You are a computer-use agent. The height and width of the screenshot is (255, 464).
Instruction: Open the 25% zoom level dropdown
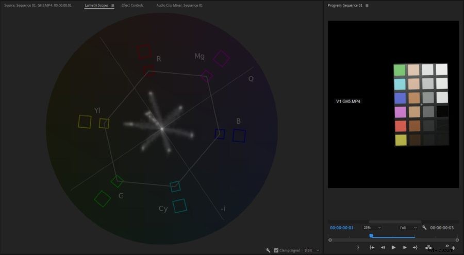(372, 227)
